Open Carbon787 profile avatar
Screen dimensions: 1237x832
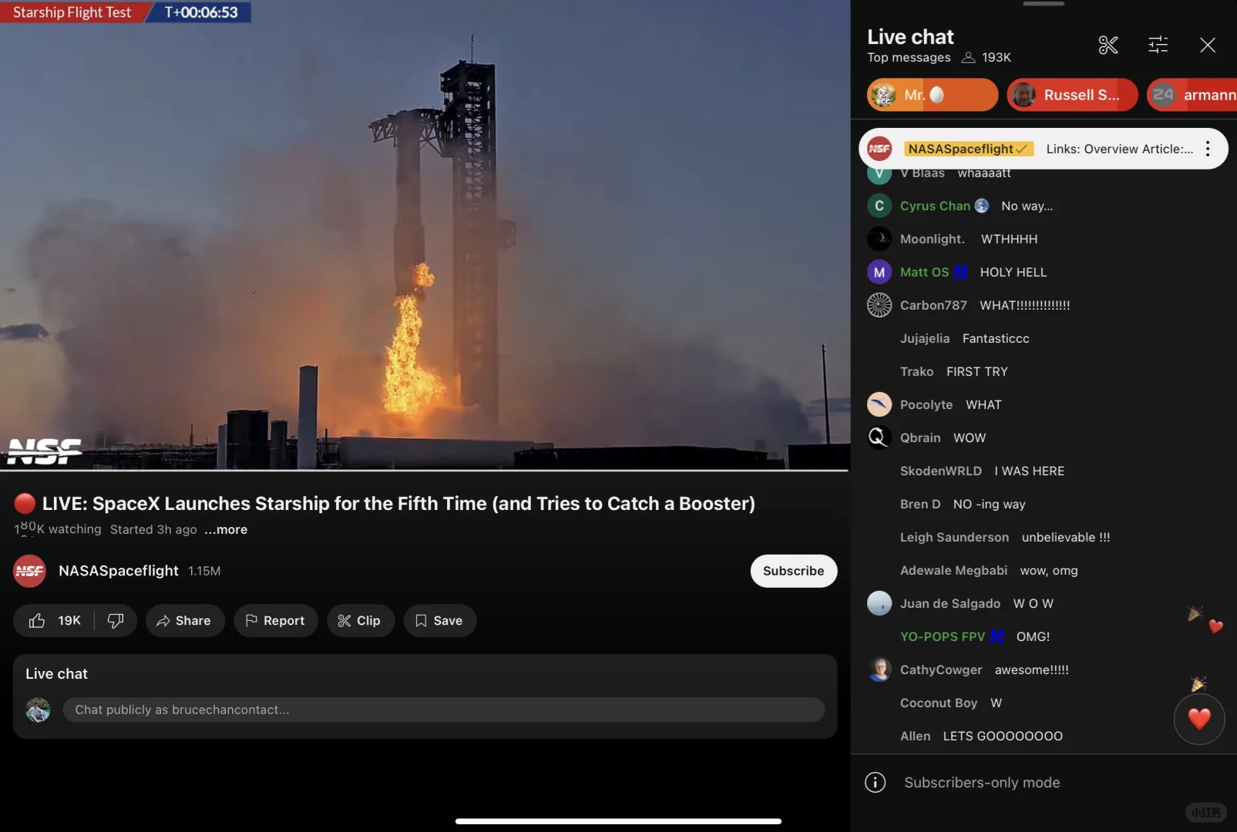click(879, 305)
